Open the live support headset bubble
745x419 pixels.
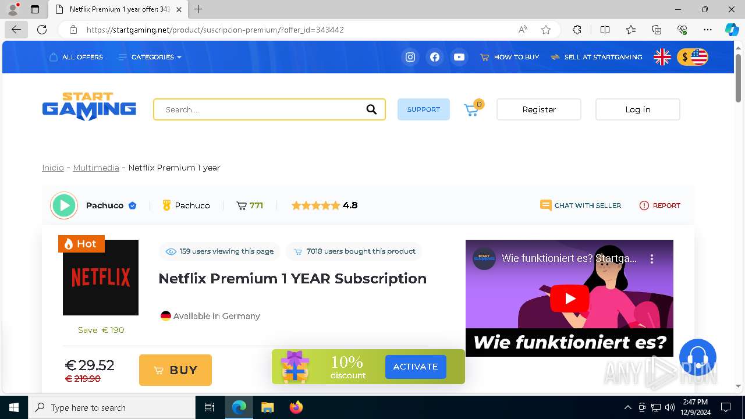click(697, 357)
